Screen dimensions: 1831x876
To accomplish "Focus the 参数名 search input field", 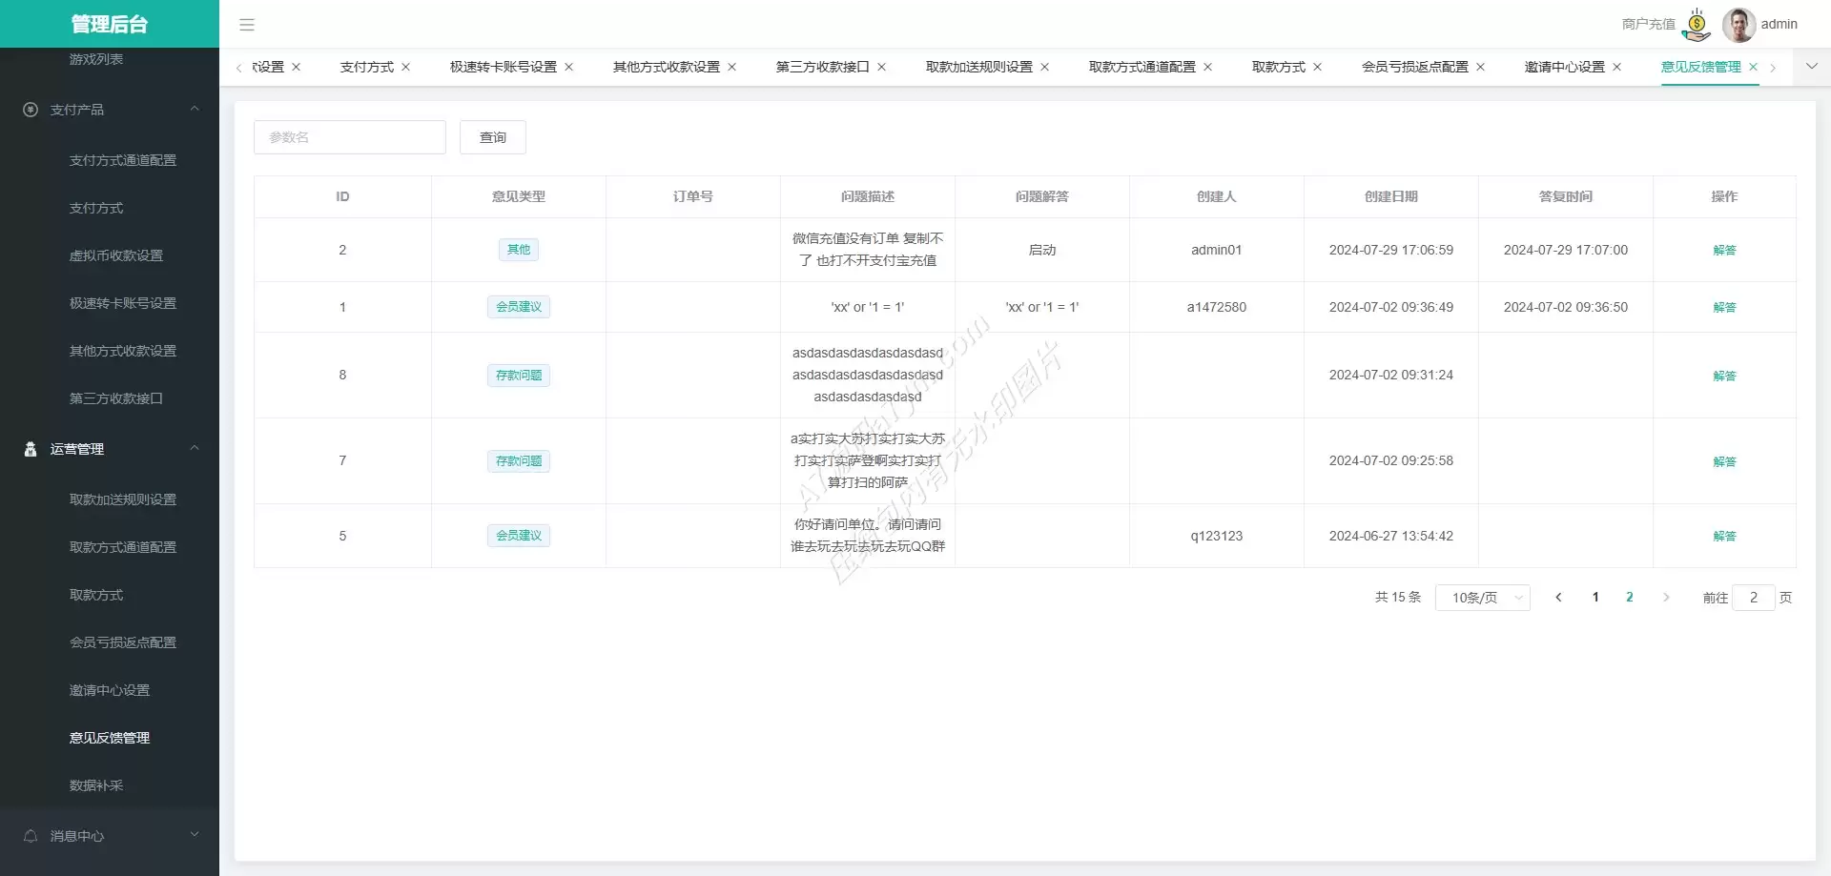I will [x=349, y=137].
